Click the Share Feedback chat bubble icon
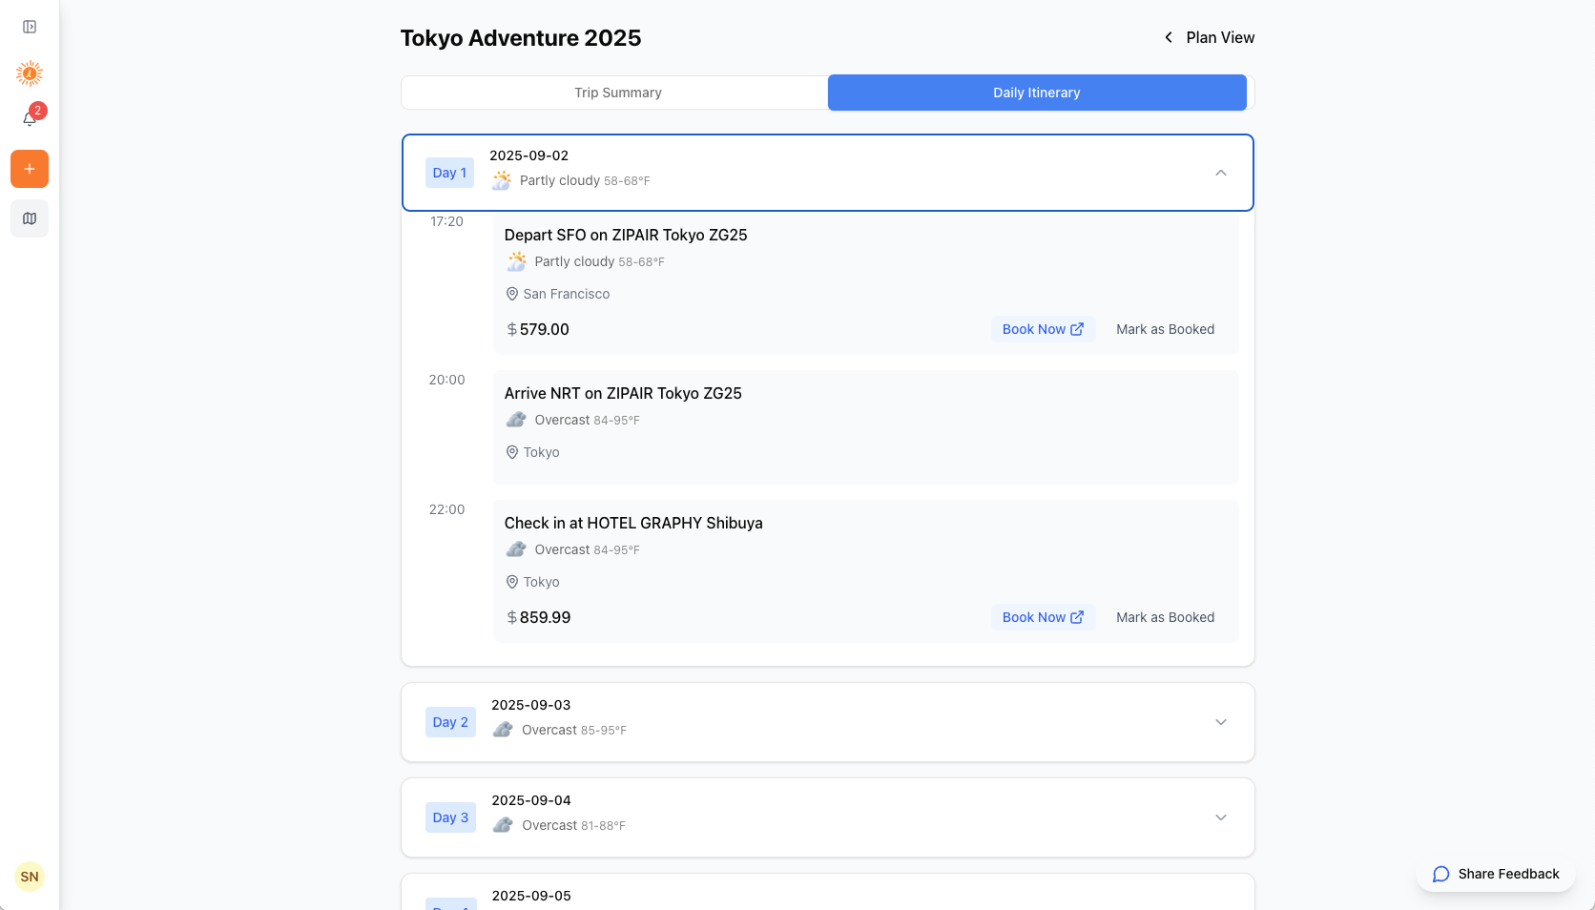This screenshot has width=1595, height=910. click(1441, 874)
